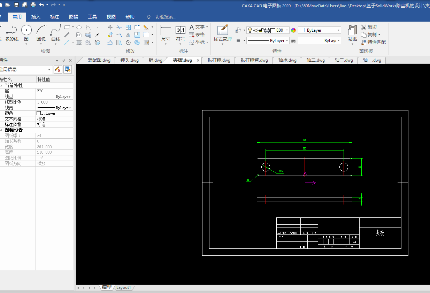Click the color wheel picker icon
The image size is (430, 293).
tap(293, 30)
